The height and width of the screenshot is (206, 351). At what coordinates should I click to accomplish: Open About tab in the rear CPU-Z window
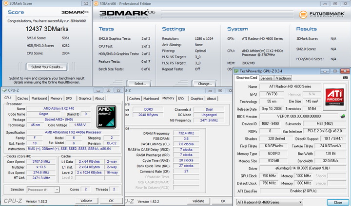click(x=211, y=99)
